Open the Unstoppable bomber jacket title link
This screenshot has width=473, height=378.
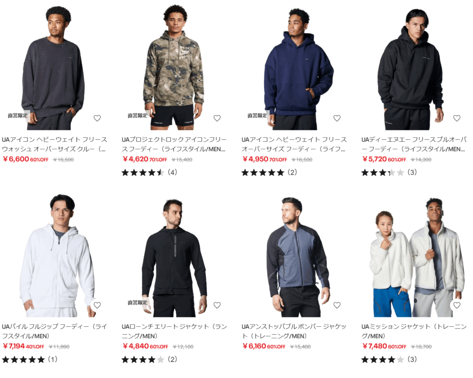pyautogui.click(x=294, y=331)
